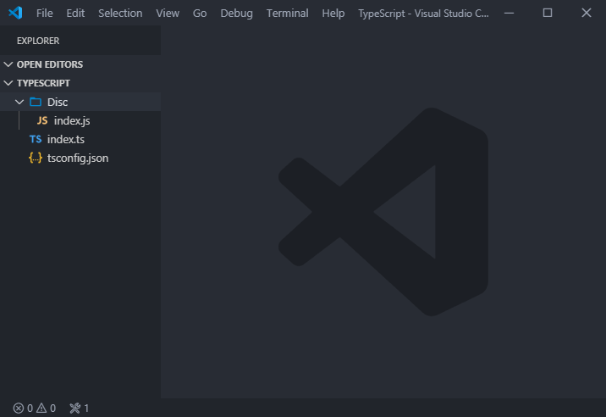
Task: Click the window title TypeScript - Visual Studio Code
Action: pyautogui.click(x=423, y=14)
